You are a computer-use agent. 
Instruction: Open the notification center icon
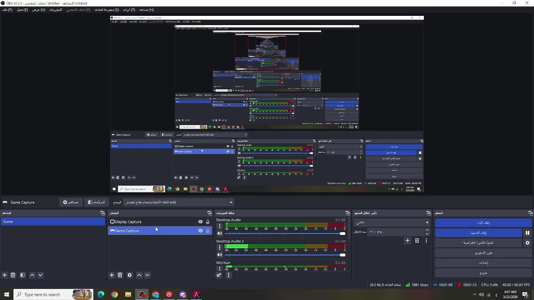pyautogui.click(x=526, y=295)
